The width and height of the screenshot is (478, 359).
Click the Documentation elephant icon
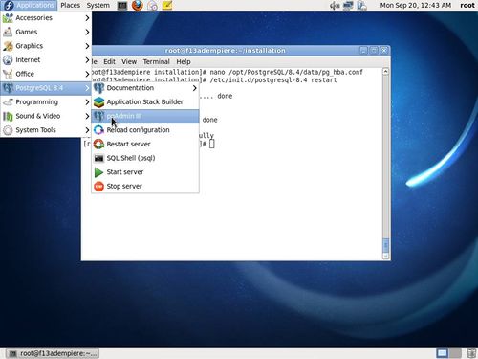(x=98, y=88)
